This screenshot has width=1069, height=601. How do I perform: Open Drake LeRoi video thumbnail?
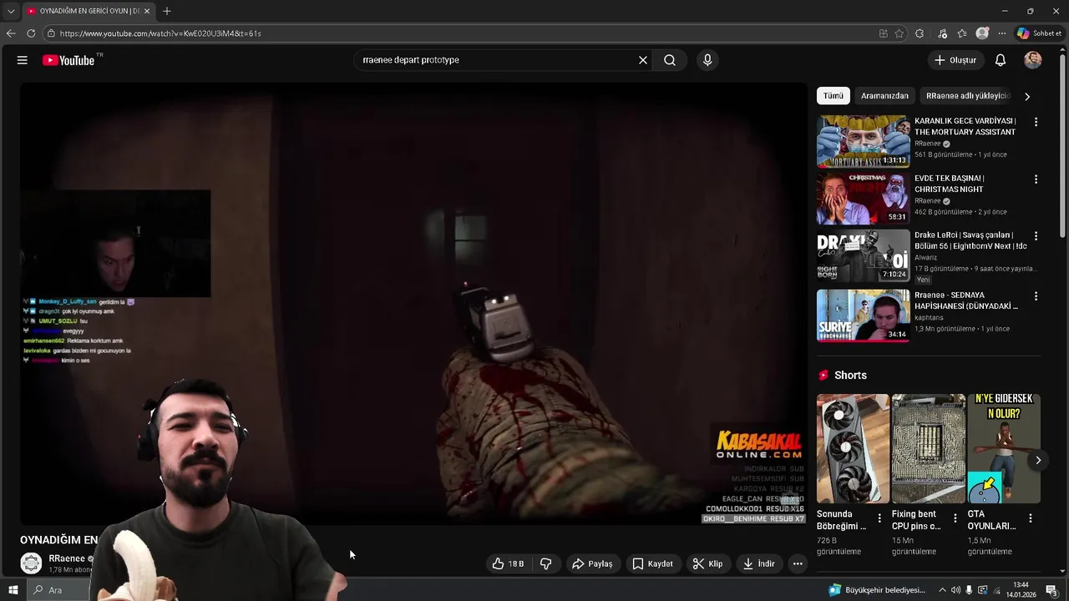[863, 256]
